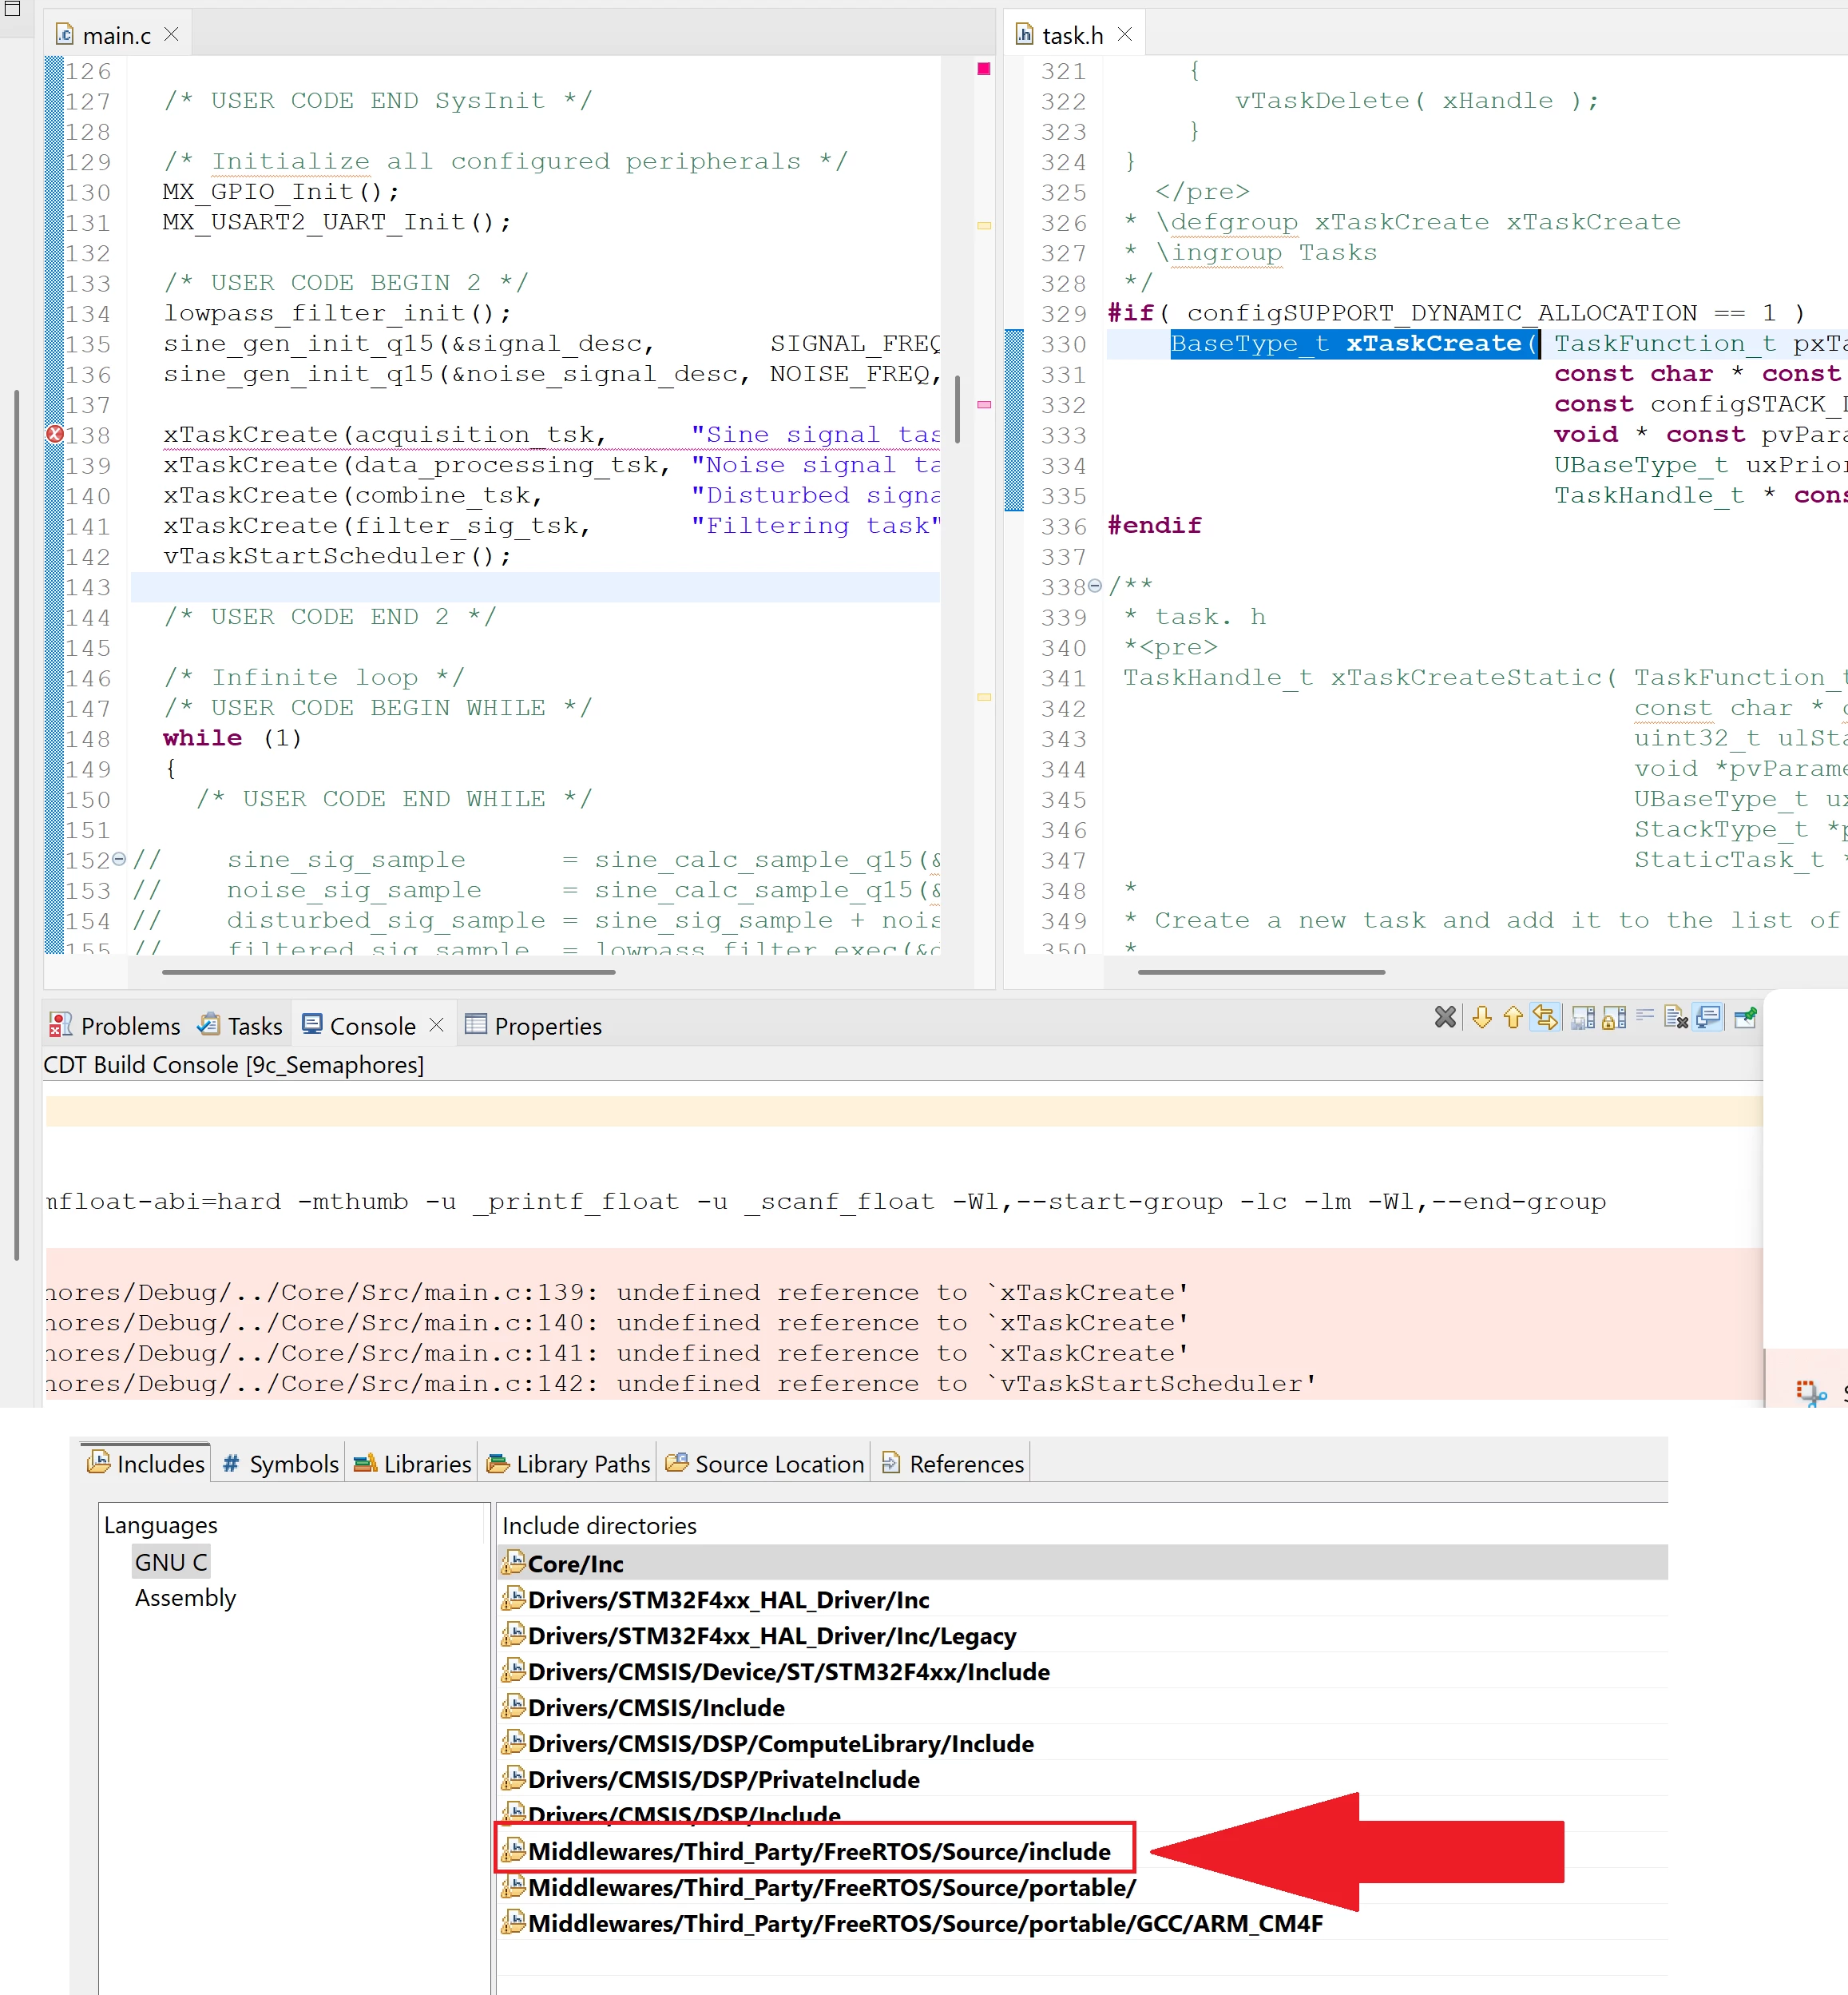
Task: Click restore view icon at top-left corner
Action: (x=13, y=9)
